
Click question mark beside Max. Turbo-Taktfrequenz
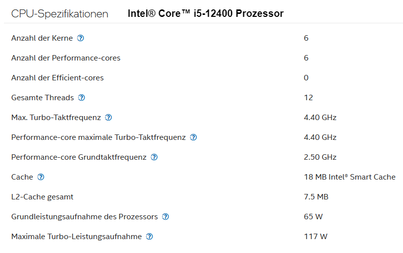pos(108,117)
